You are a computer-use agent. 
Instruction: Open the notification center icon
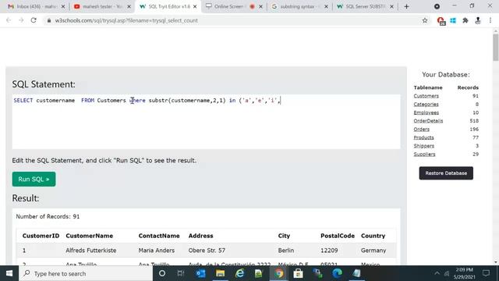(486, 273)
